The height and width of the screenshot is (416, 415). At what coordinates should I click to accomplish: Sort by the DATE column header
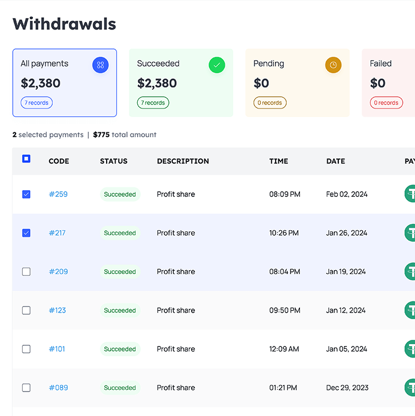point(336,161)
